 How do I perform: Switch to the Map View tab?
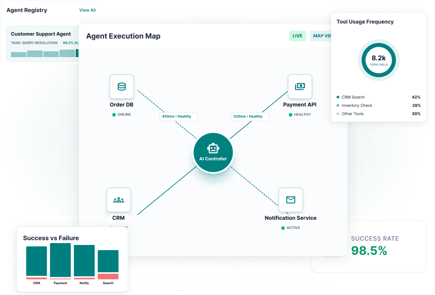coord(322,36)
